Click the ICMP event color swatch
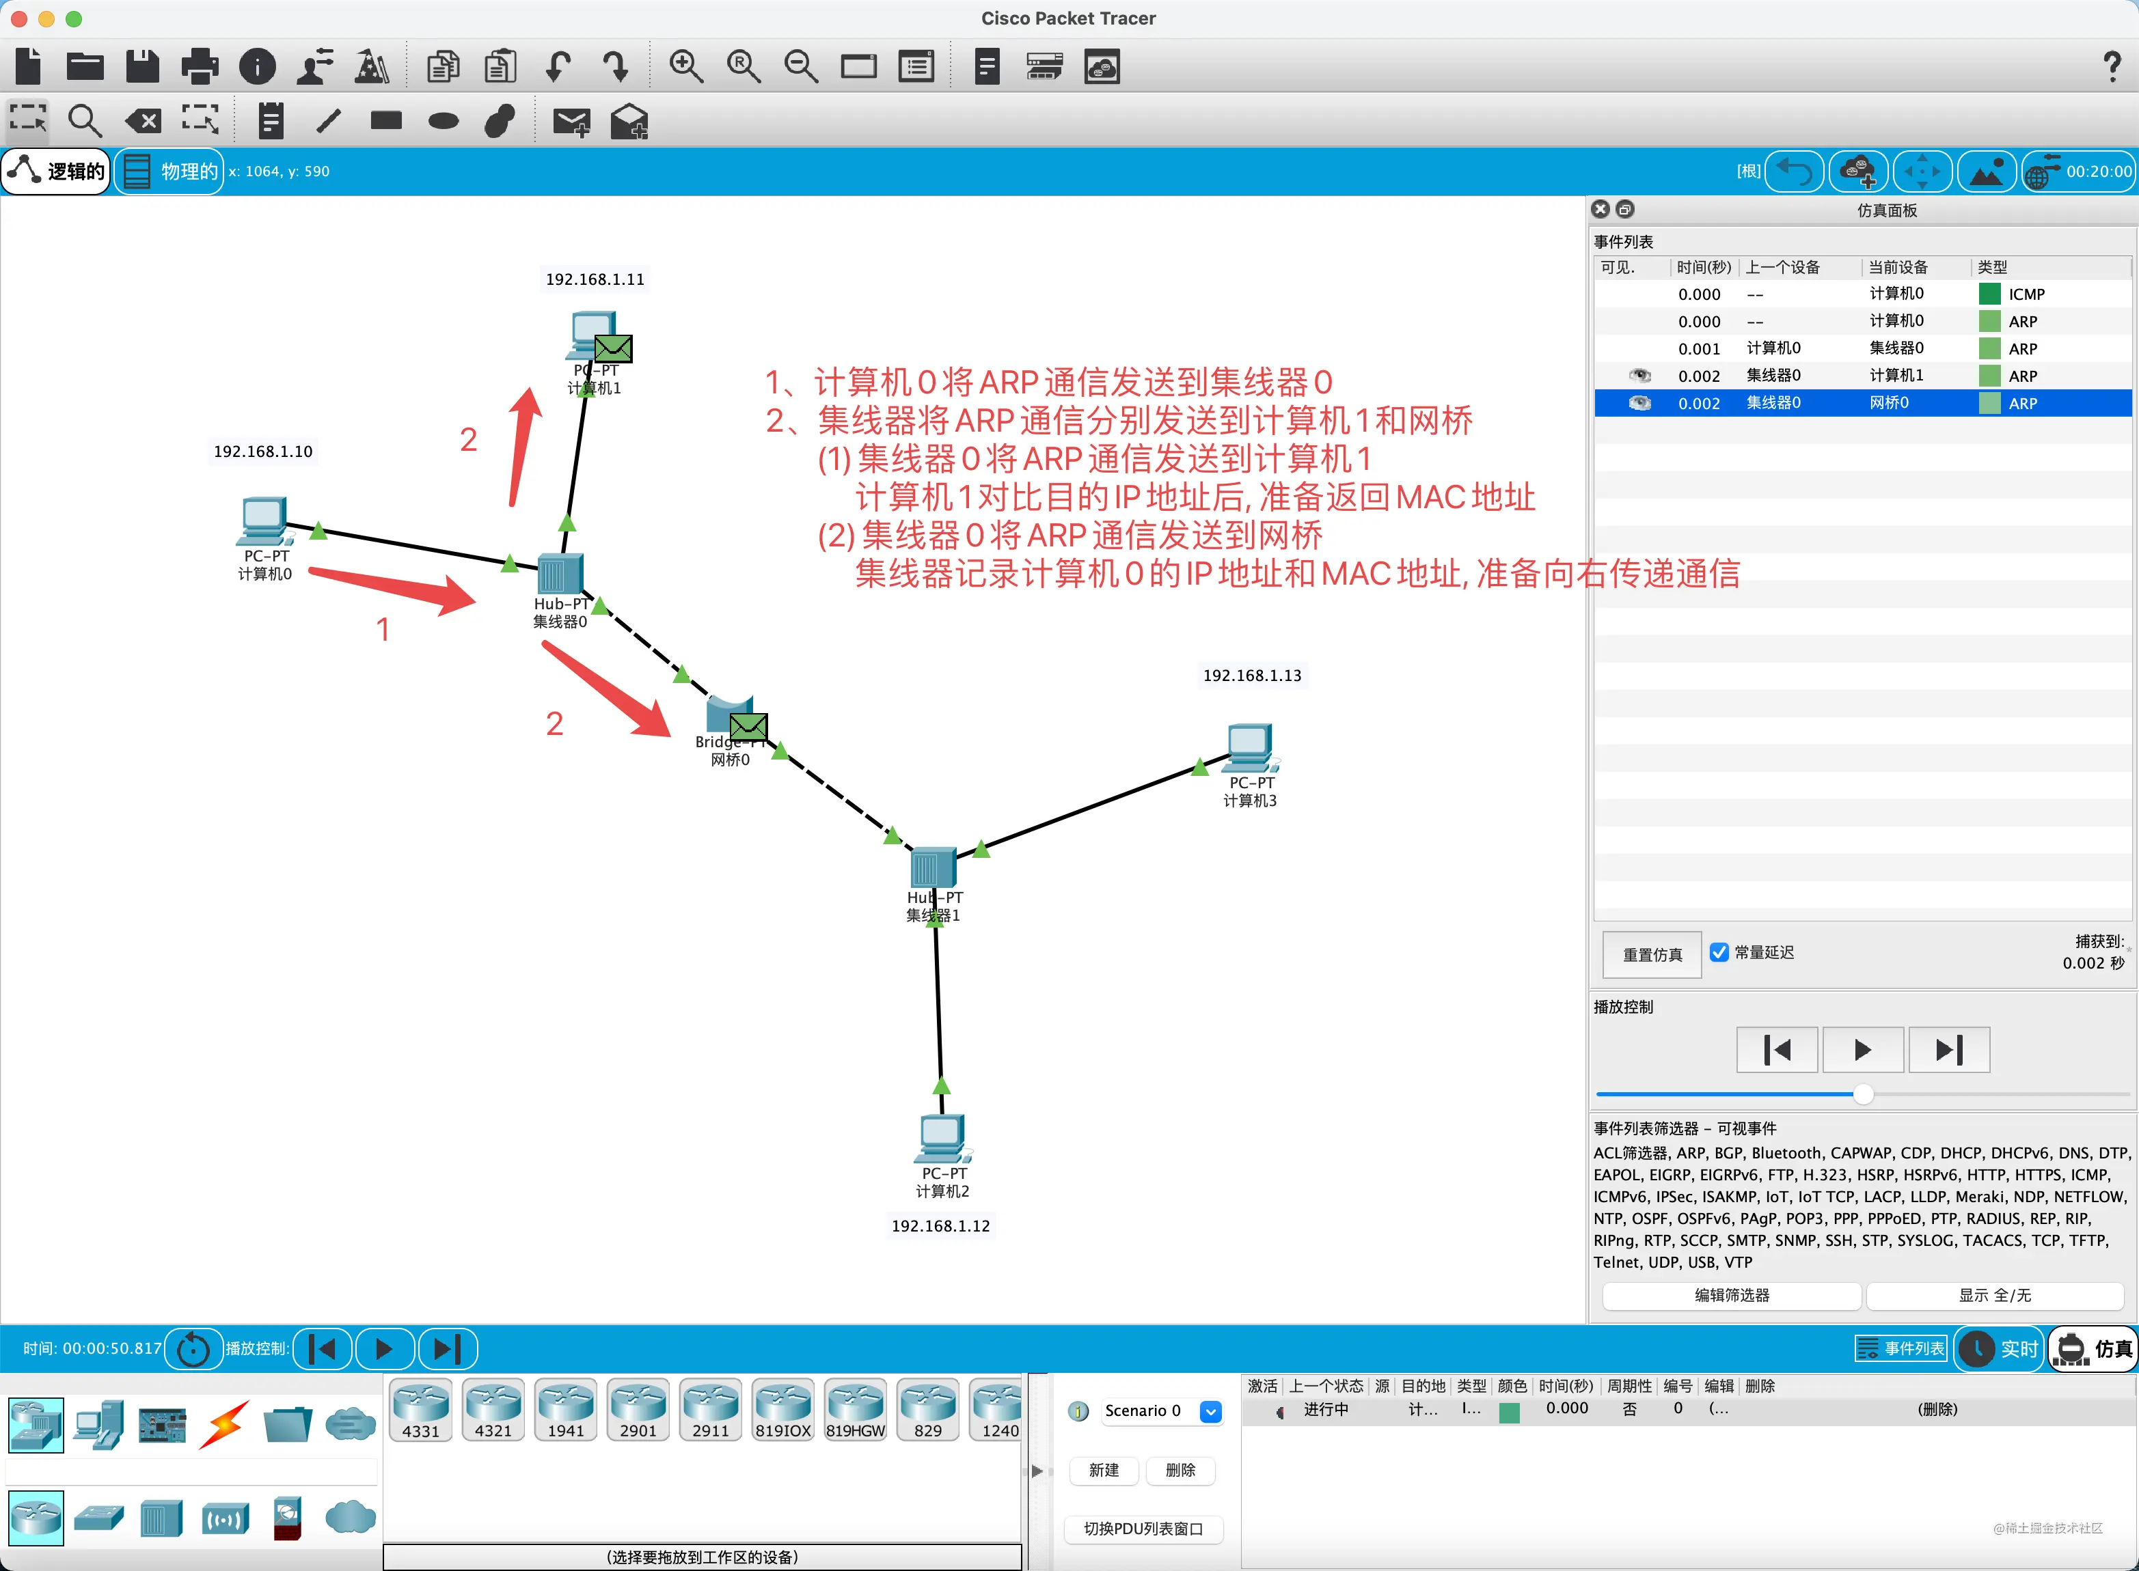Screen dimensions: 2139x1571 pos(1989,294)
